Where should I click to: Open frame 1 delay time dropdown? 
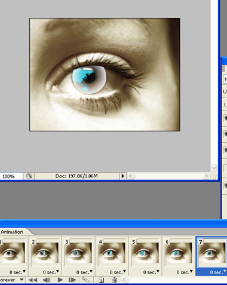[x=18, y=272]
